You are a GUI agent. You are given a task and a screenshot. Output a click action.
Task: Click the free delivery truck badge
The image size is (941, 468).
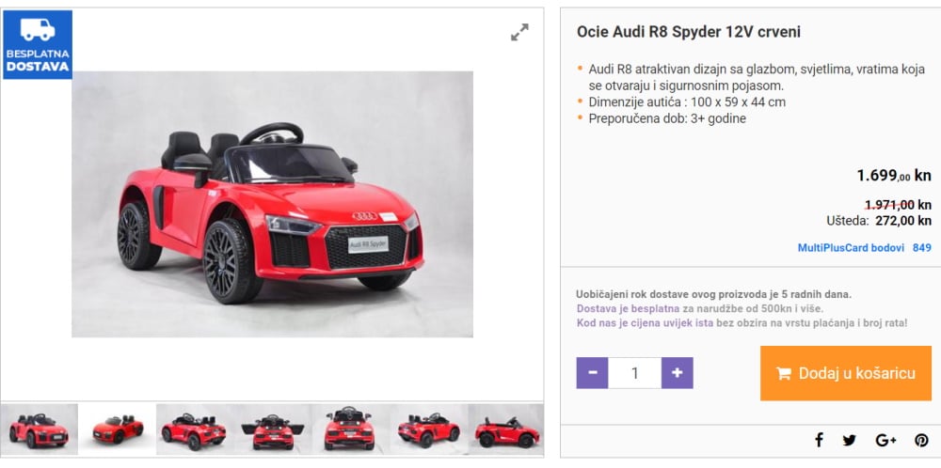[38, 44]
